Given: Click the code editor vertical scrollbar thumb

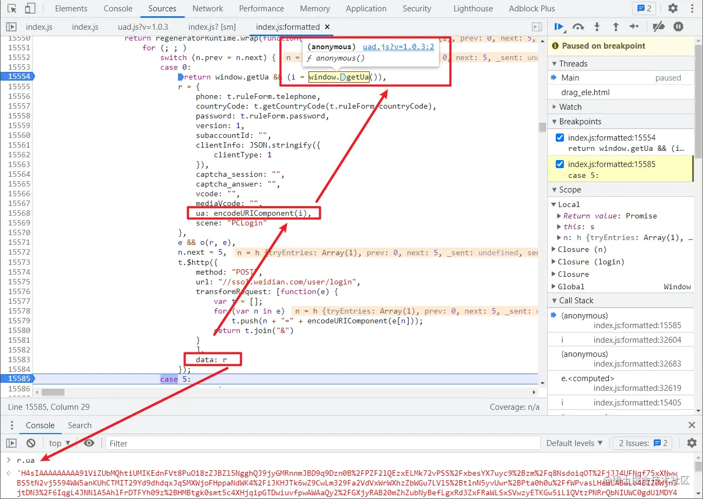Looking at the screenshot, I should (542, 127).
